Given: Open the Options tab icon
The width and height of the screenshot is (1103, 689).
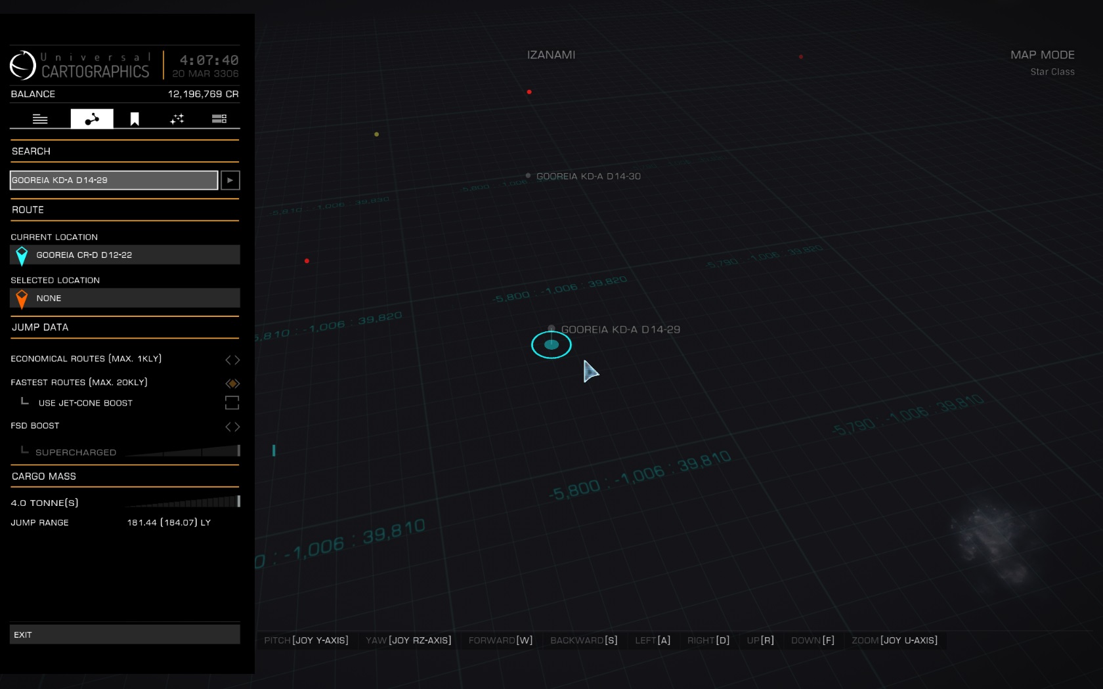Looking at the screenshot, I should 219,119.
